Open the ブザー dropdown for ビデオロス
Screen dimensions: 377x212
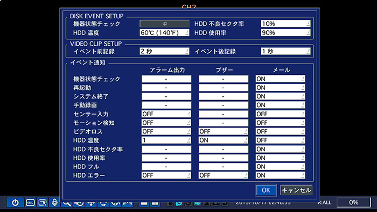click(224, 131)
